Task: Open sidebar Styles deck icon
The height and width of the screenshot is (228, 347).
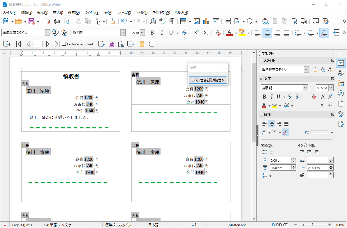Action: point(341,73)
